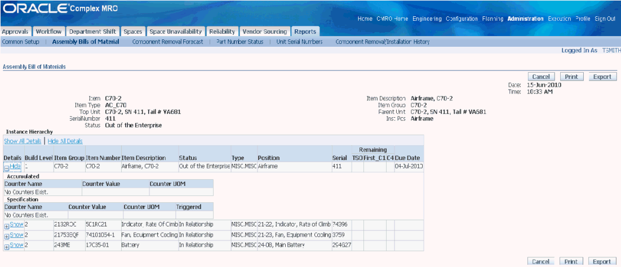This screenshot has height=267, width=621.
Task: Click the Oracle Complex MRO logo
Action: point(61,8)
